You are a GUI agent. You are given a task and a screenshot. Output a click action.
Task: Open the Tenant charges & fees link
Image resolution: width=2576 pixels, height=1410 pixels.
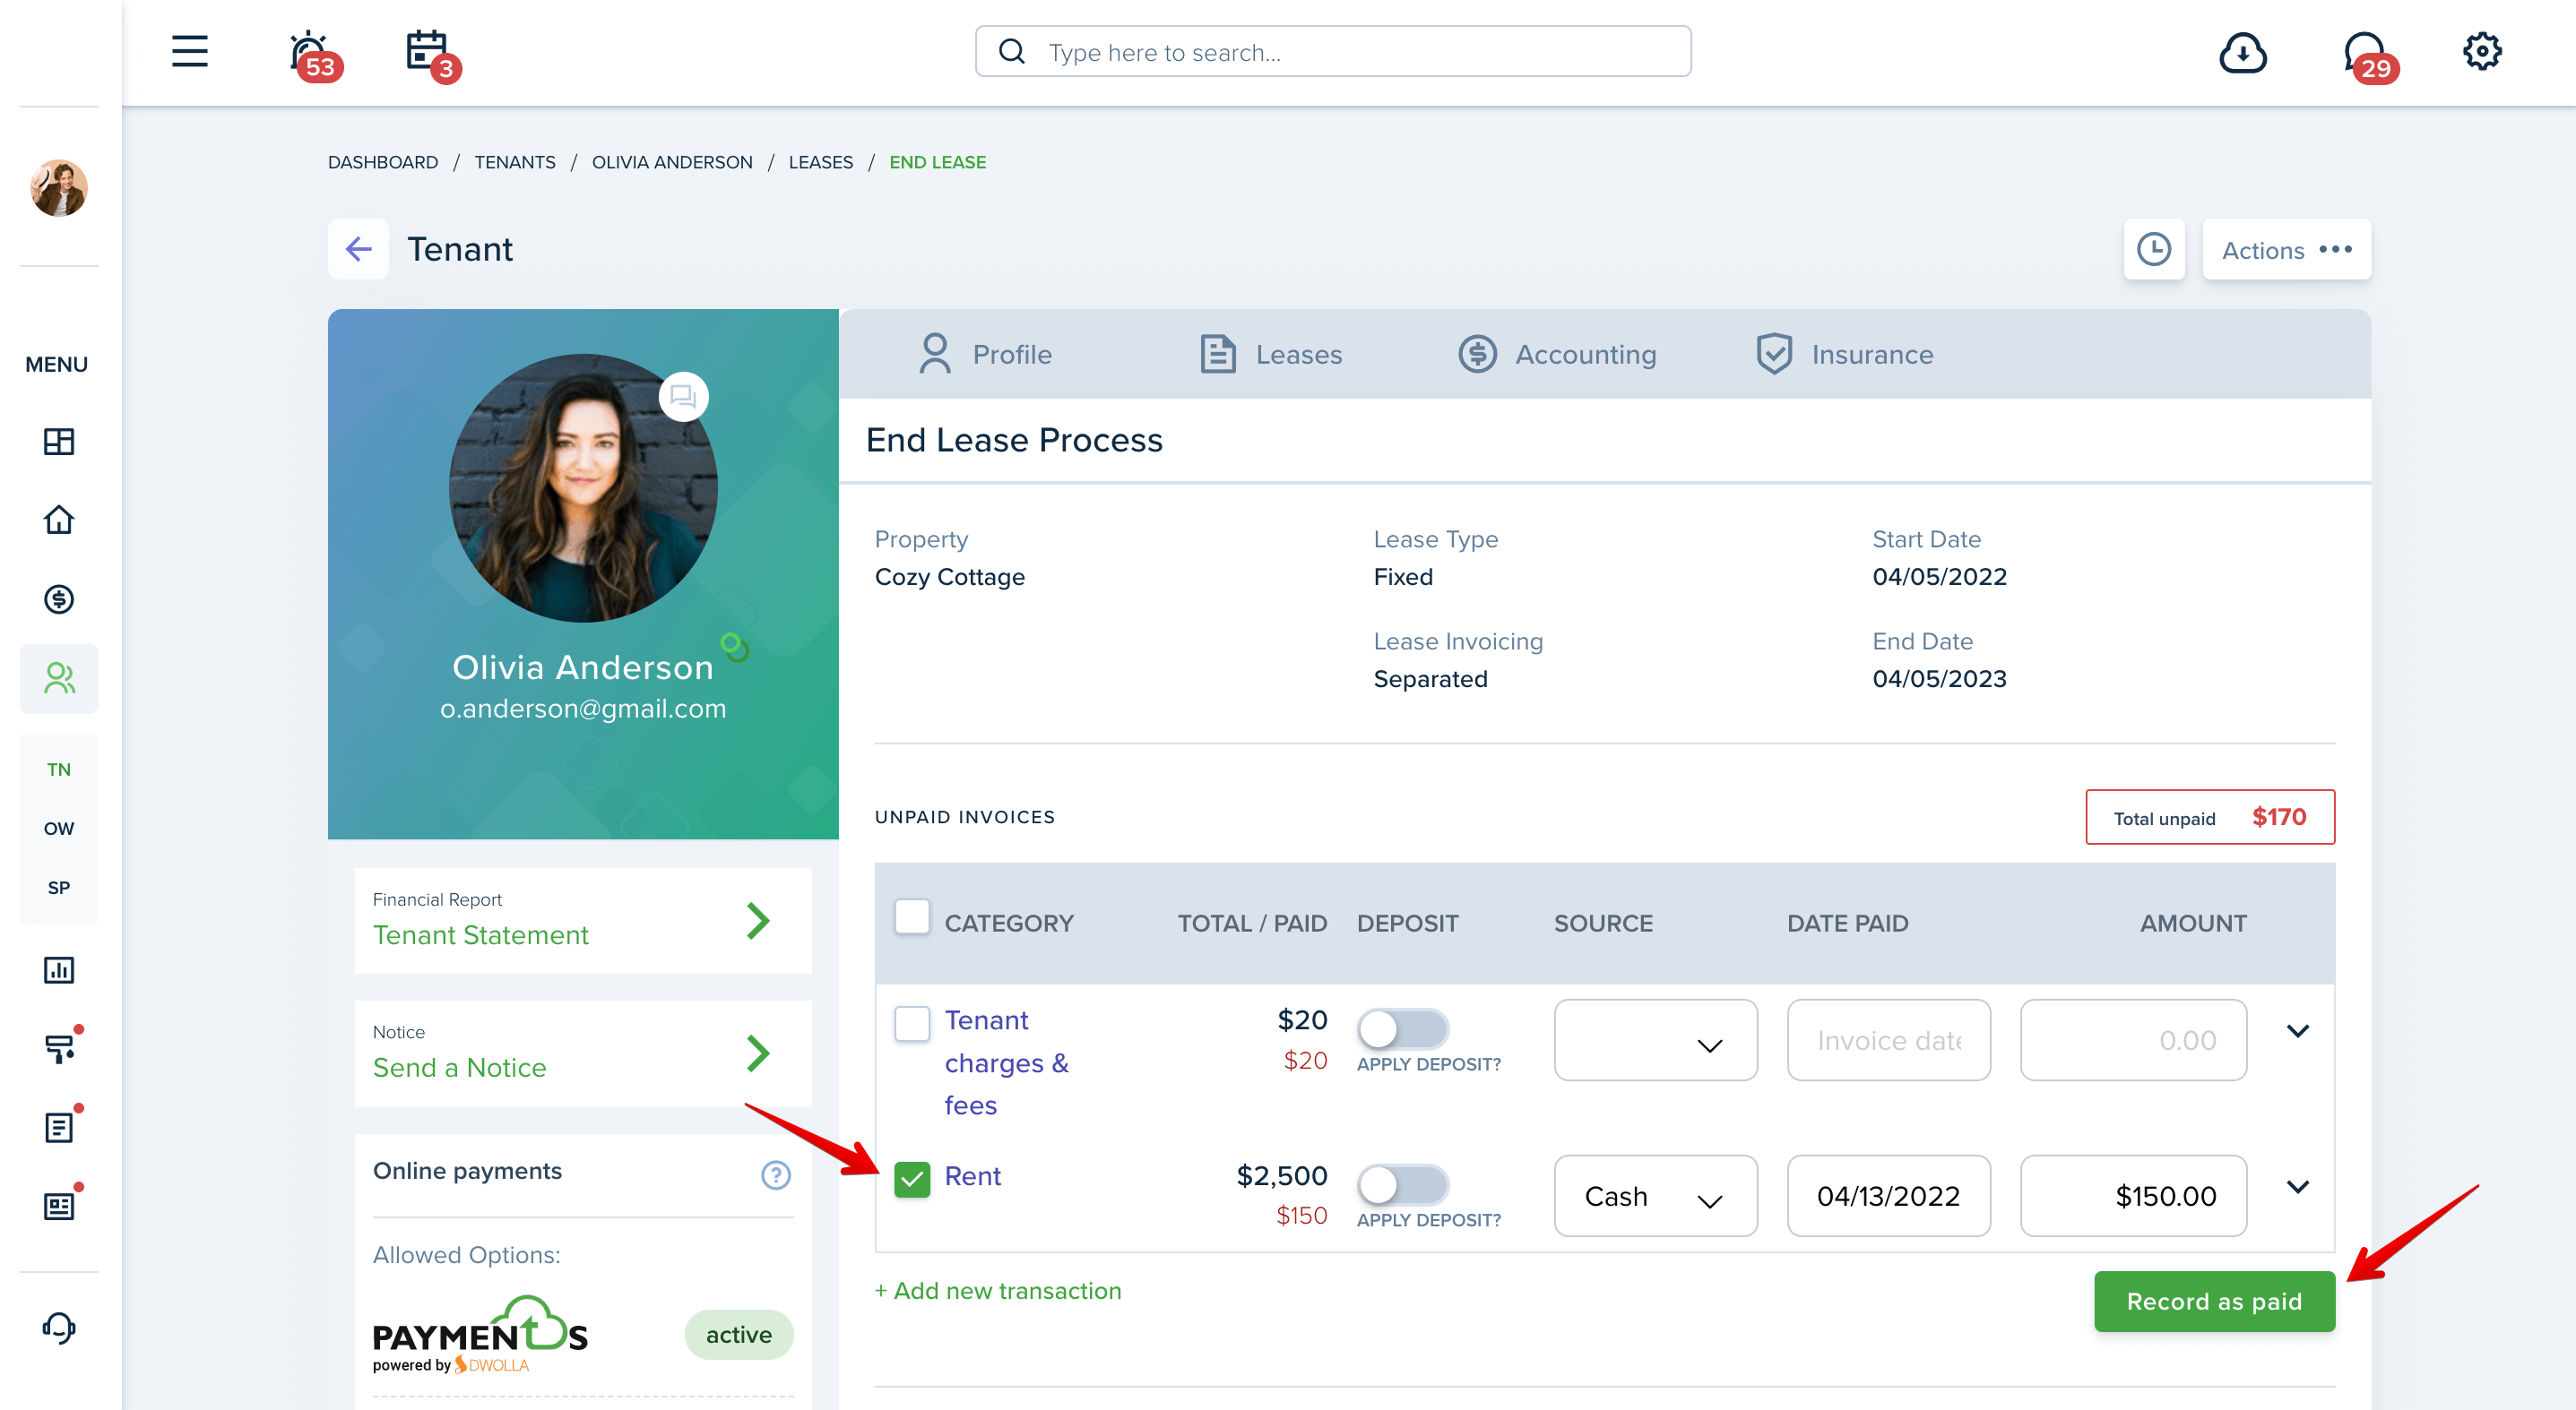click(1006, 1062)
